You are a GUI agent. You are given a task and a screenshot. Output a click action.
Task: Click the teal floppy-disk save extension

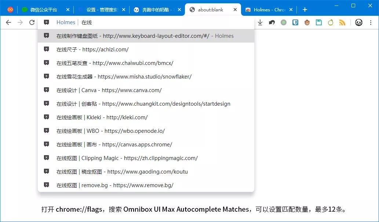tap(319, 22)
